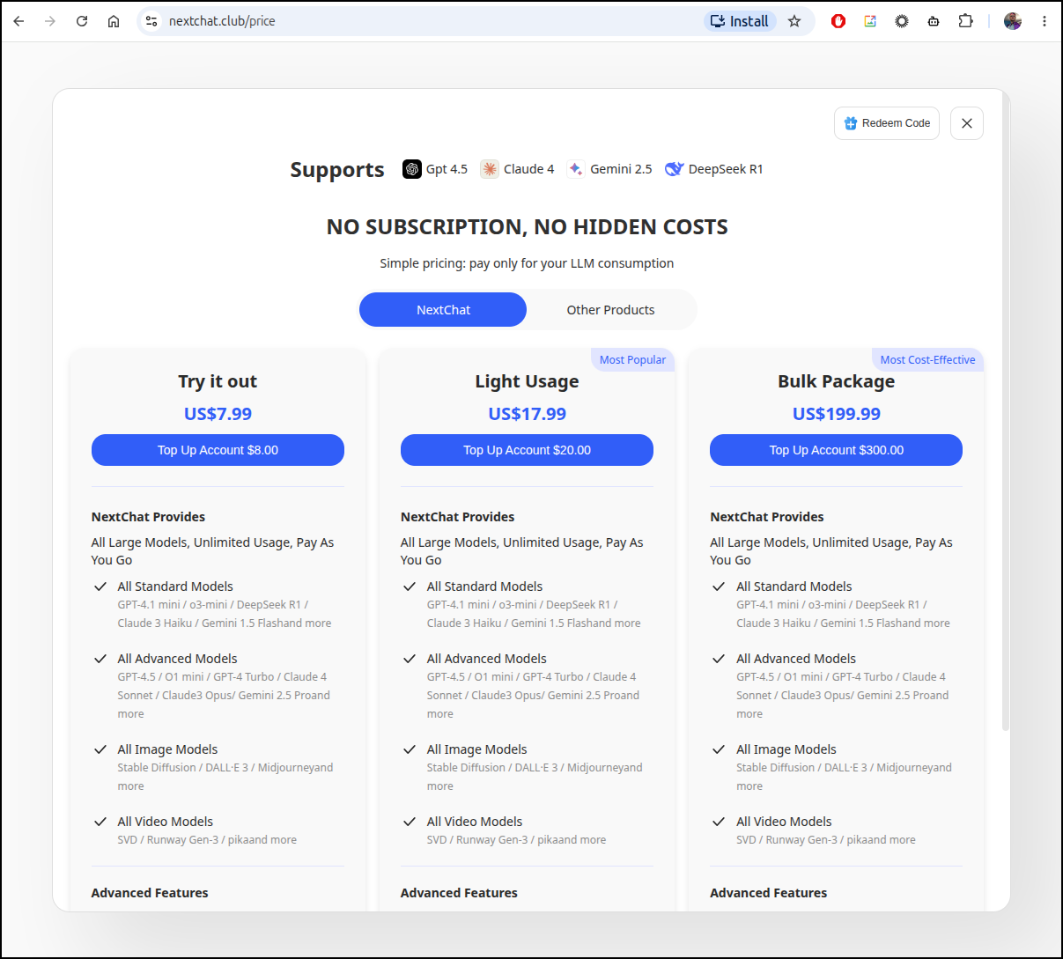Click the Claude 4 starburst logo
This screenshot has width=1063, height=959.
coord(490,169)
